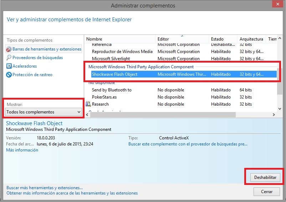The width and height of the screenshot is (286, 202).
Task: Open Obtener más información acerca de las herramientas link
Action: [72, 193]
